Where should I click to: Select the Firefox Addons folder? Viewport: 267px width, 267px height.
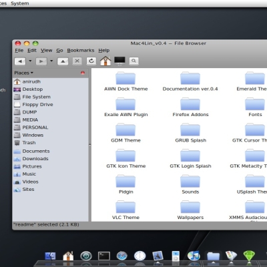[190, 107]
